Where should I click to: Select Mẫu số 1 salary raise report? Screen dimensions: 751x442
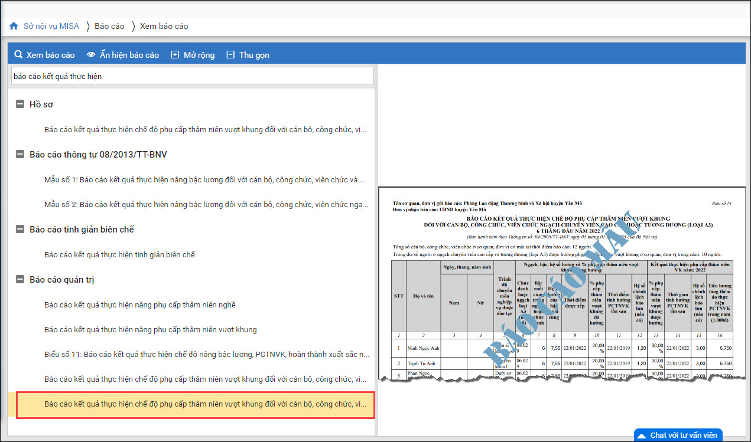point(204,179)
